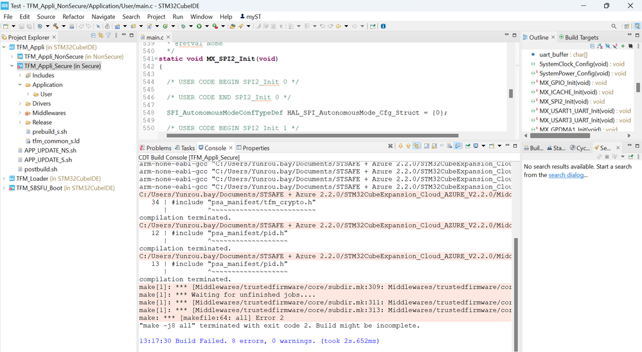Open the Run button dropdown arrow
The height and width of the screenshot is (352, 642).
(x=207, y=26)
